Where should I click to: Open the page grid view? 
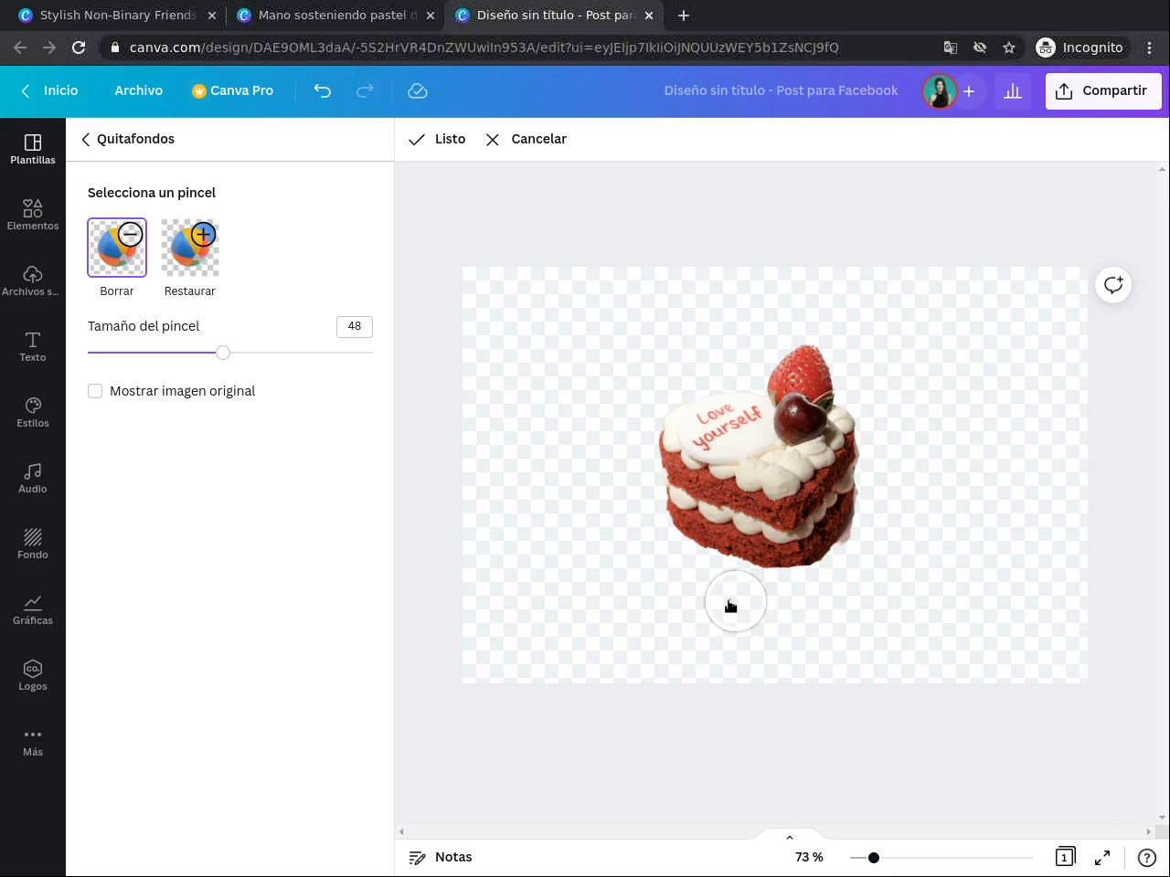coord(1065,857)
